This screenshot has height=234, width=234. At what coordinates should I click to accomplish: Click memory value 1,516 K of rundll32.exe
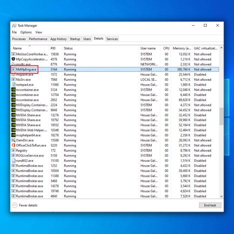(x=185, y=160)
